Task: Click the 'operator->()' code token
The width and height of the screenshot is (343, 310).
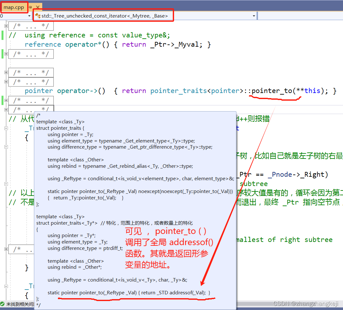Action: [81, 91]
